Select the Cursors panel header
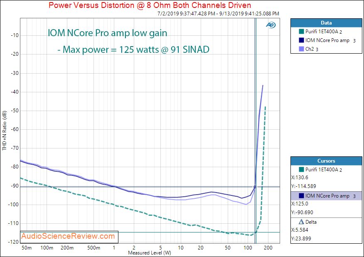 pos(326,161)
